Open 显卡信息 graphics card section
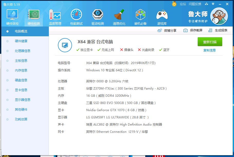The height and width of the screenshot is (157, 234). point(21,90)
